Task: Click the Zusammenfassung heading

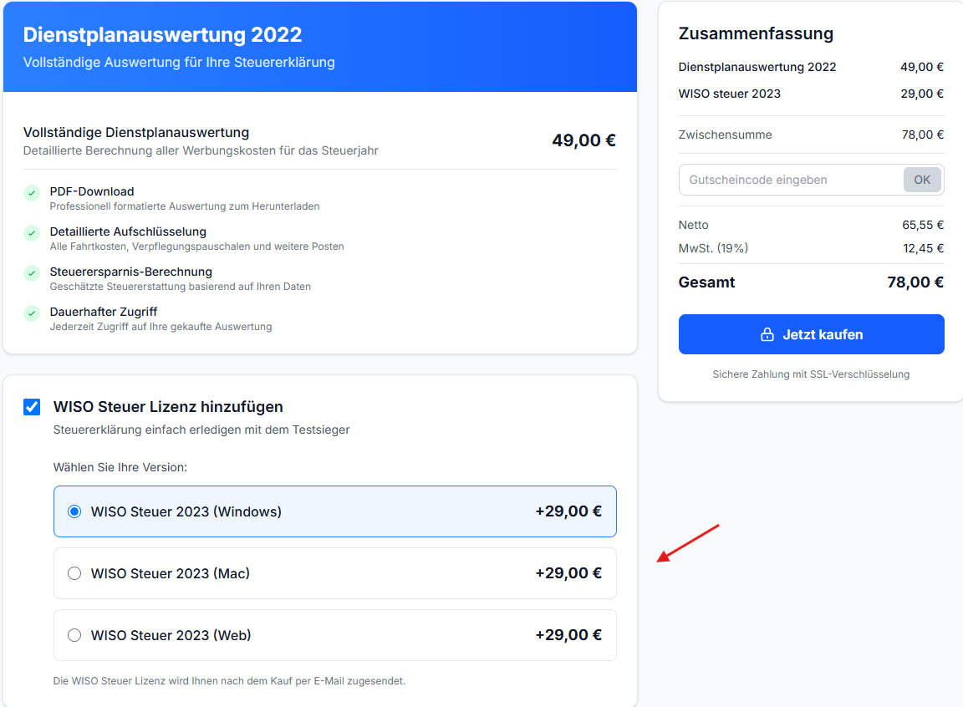Action: [756, 33]
